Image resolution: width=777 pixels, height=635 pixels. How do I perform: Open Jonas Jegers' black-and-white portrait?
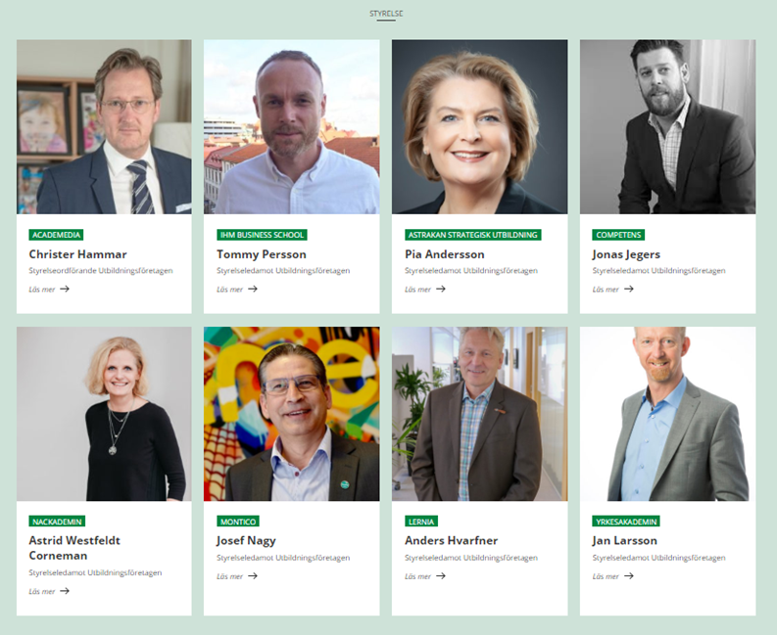pos(667,126)
